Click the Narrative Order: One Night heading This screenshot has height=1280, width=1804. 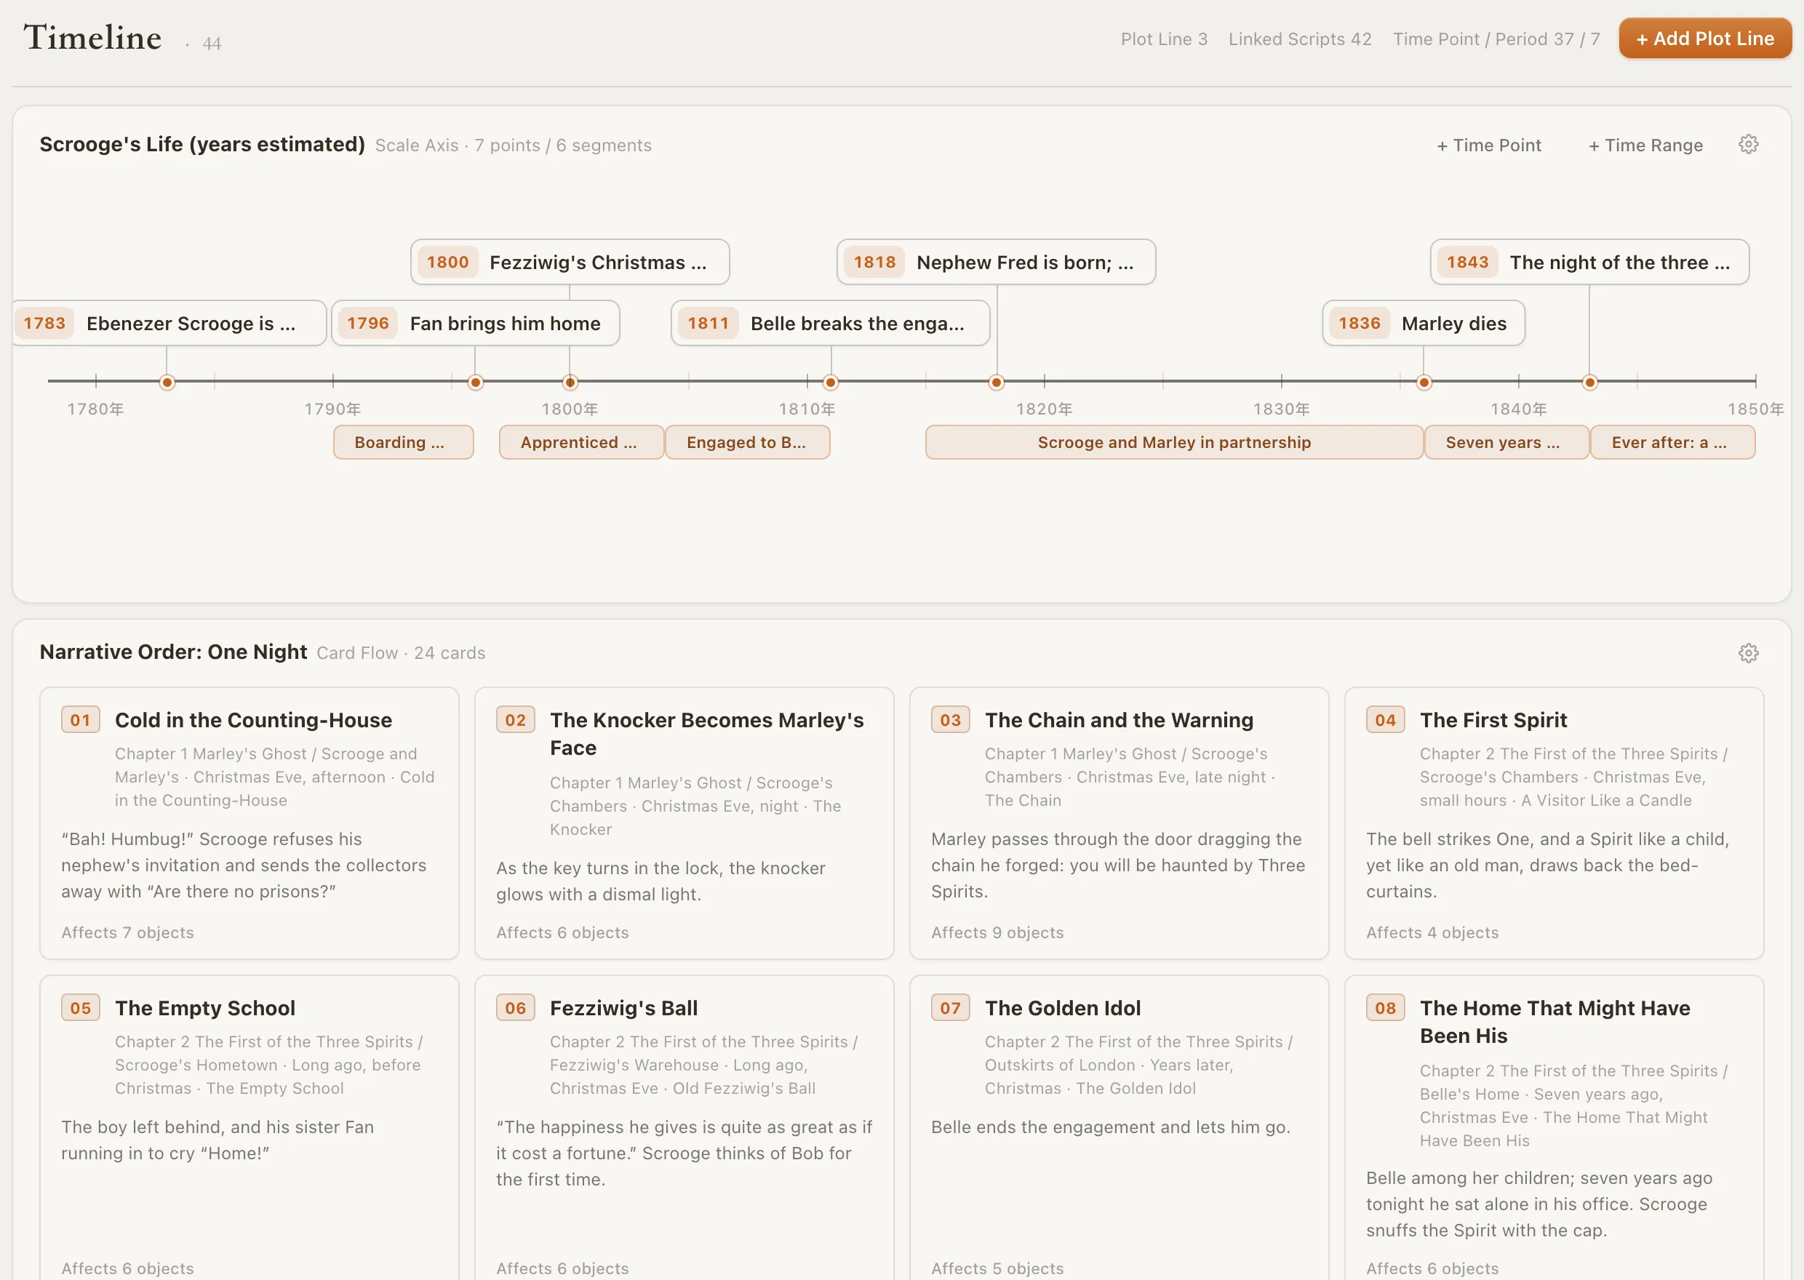(173, 652)
